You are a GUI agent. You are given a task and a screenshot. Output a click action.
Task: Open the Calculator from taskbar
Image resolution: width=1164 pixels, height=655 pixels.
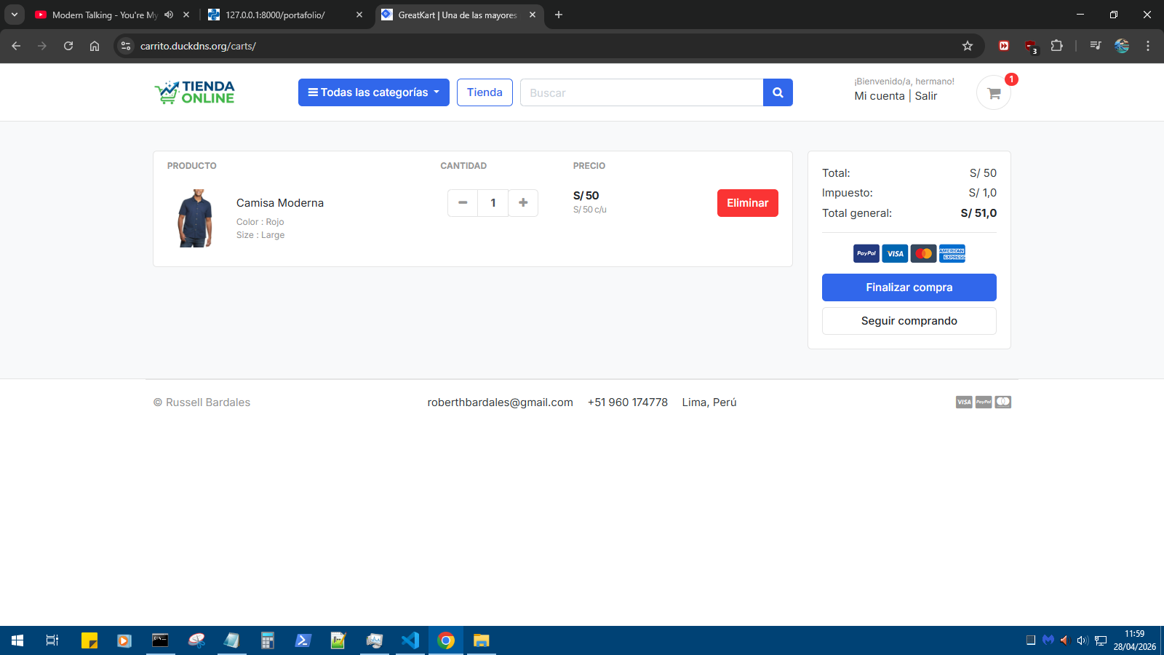pyautogui.click(x=268, y=640)
